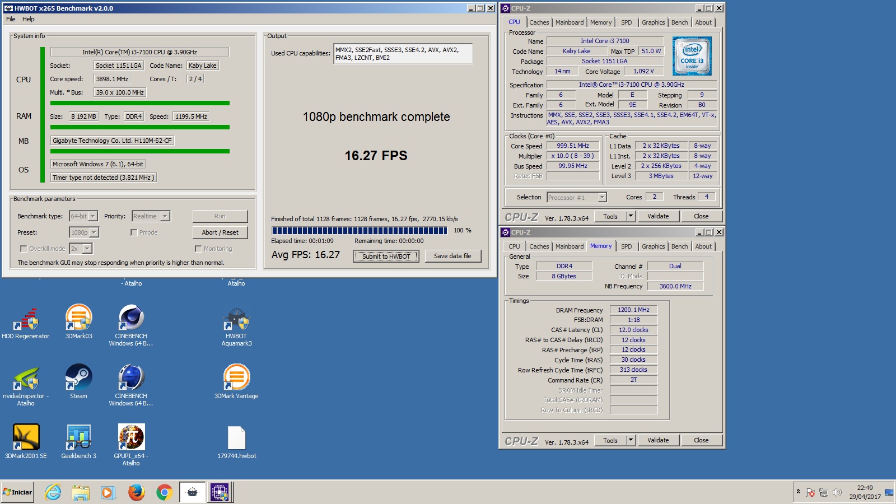This screenshot has width=896, height=504.
Task: Click the DRAM Frequency 1200.1 MHz field
Action: click(633, 310)
